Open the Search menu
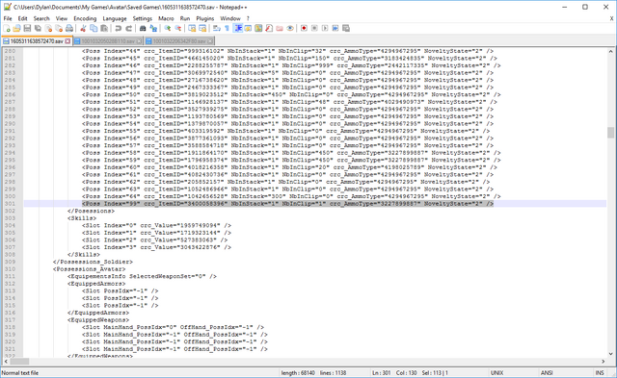The width and height of the screenshot is (617, 378). (x=41, y=18)
